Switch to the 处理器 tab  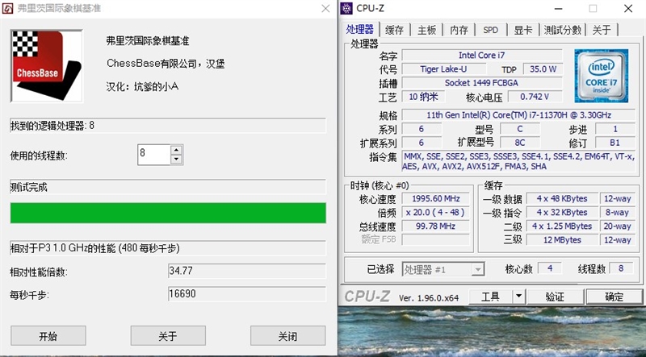tap(360, 29)
